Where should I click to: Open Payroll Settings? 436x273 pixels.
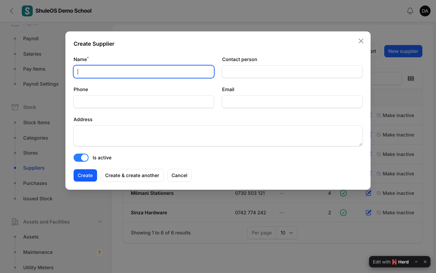tap(41, 84)
